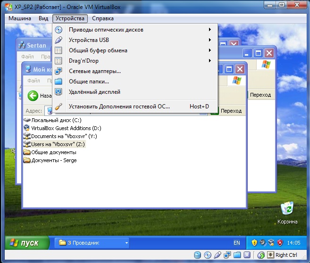Select Общие документы folder
310x263 pixels.
pyautogui.click(x=50, y=152)
